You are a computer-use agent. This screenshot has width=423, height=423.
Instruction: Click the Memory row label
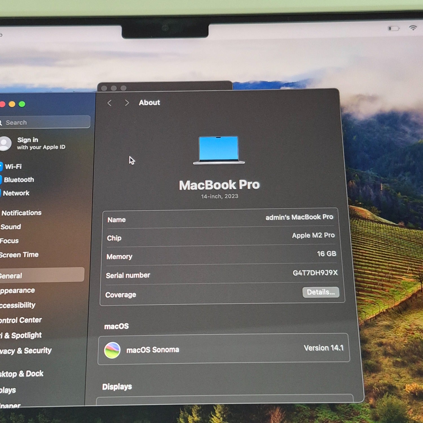(x=119, y=257)
